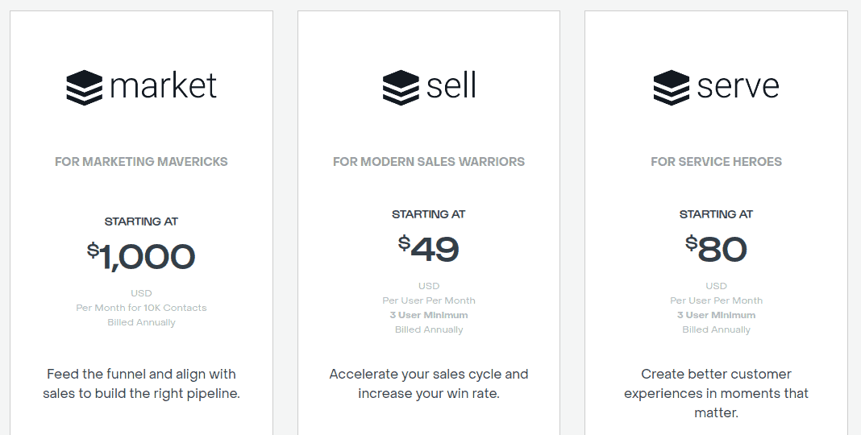The image size is (861, 435).
Task: Click "Feed the funnel" market description
Action: pos(141,383)
